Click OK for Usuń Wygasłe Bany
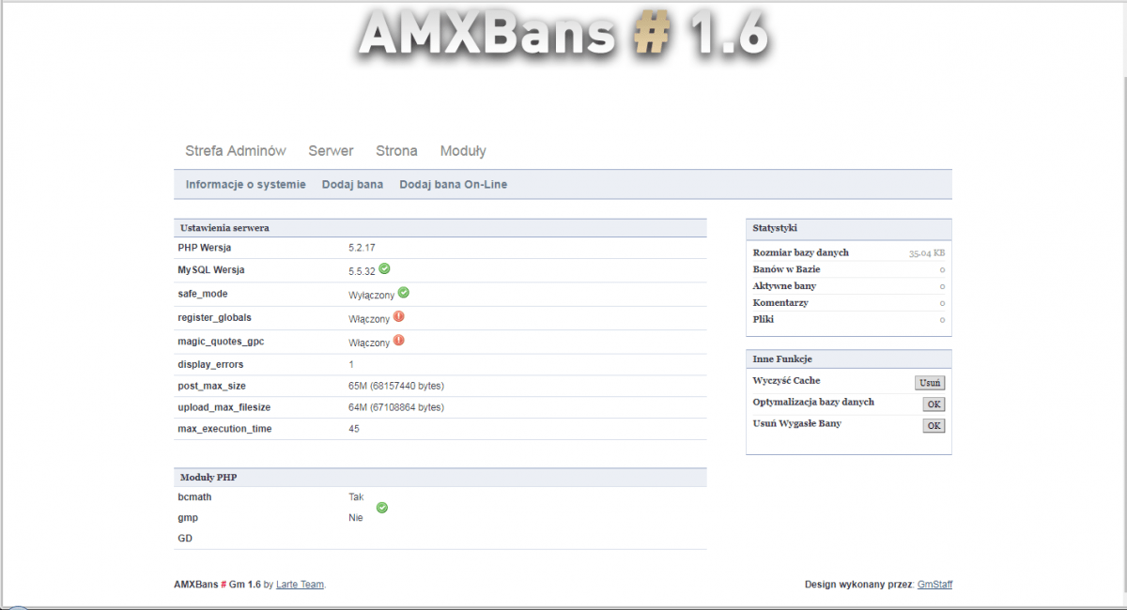The image size is (1127, 610). click(934, 426)
